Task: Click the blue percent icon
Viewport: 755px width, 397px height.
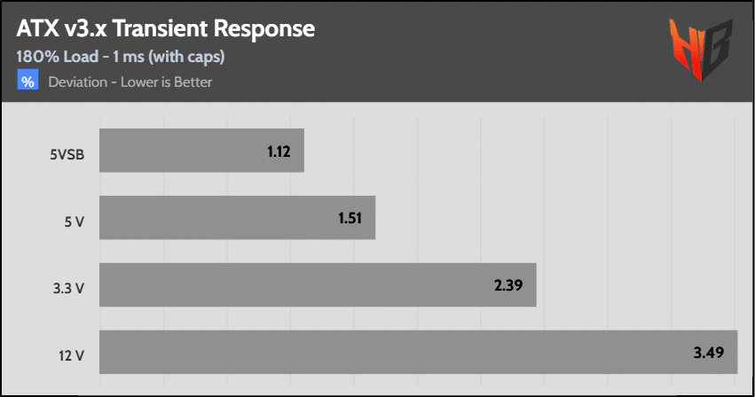Action: click(x=28, y=81)
